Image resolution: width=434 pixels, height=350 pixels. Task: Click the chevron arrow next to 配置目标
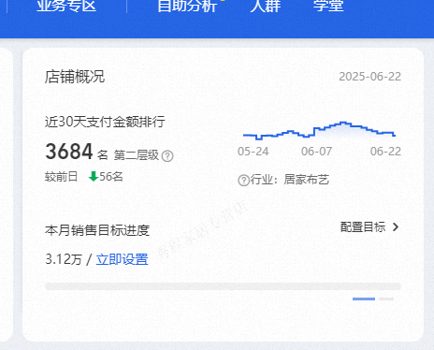(x=396, y=227)
